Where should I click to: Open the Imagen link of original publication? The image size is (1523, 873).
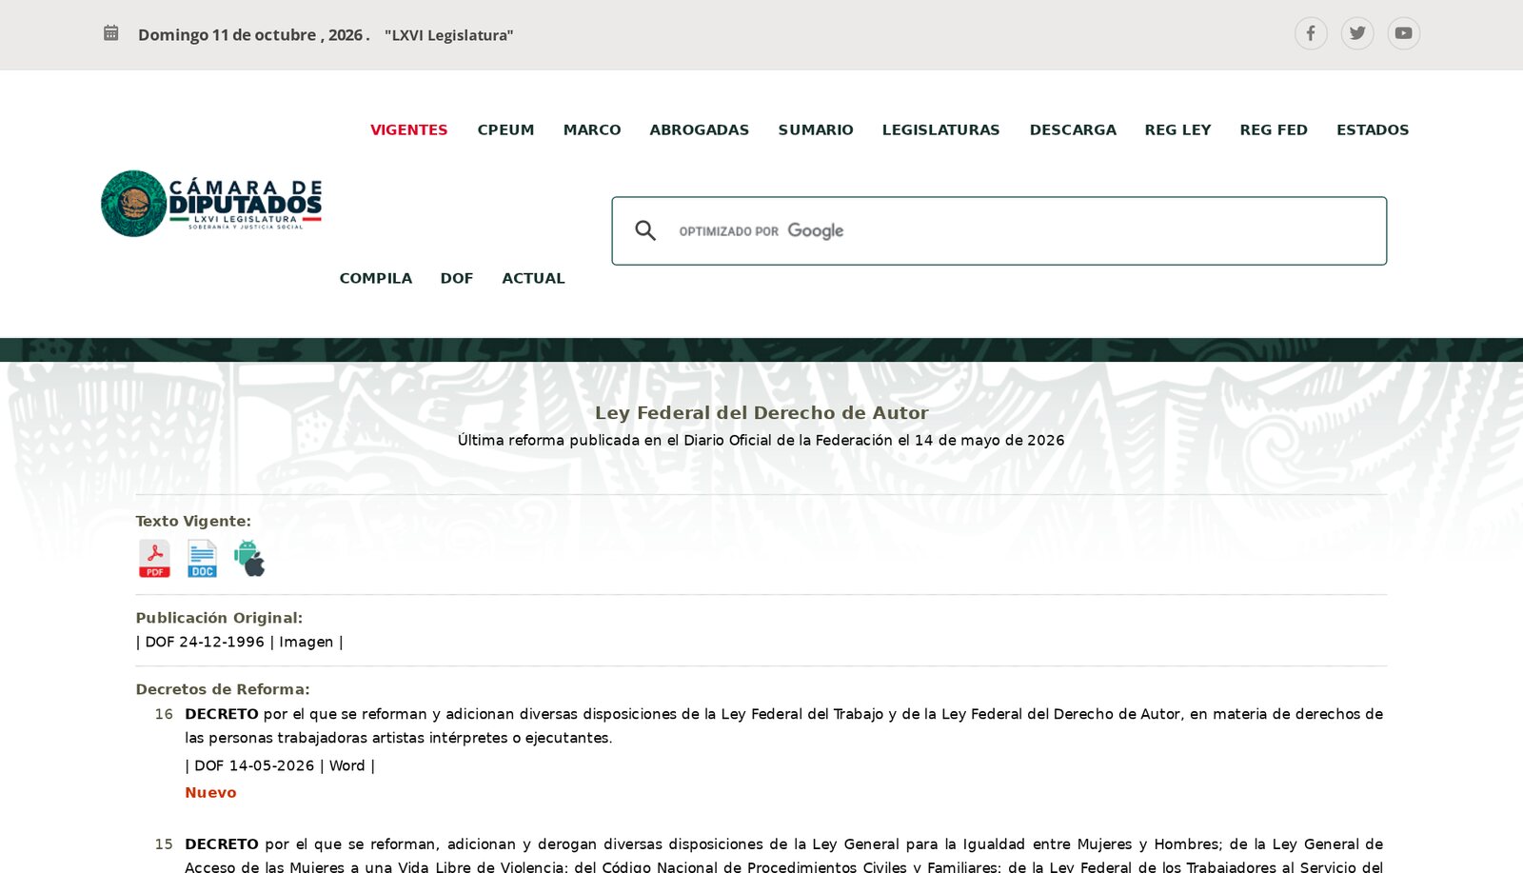click(307, 642)
